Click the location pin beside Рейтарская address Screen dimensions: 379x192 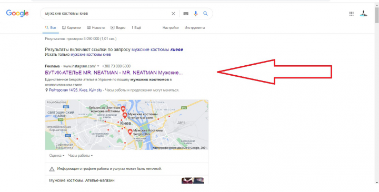(x=47, y=90)
